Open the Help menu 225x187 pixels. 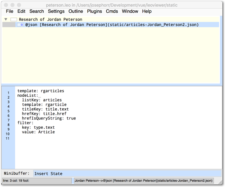tap(147, 11)
